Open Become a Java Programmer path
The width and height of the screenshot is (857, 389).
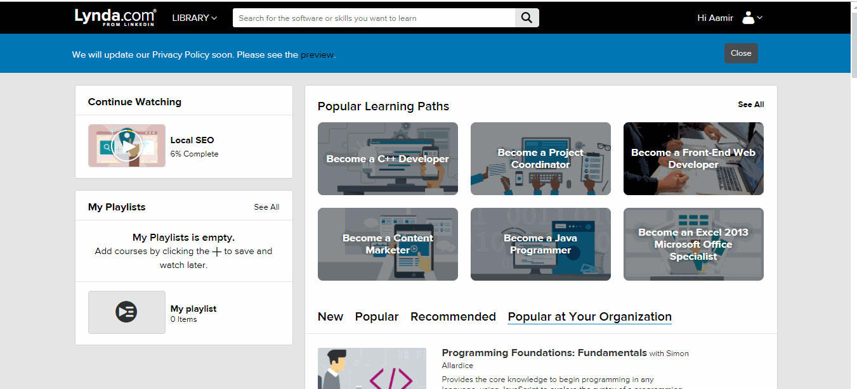click(x=540, y=244)
